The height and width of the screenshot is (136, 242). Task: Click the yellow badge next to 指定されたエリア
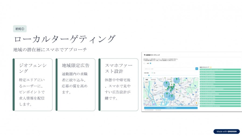pos(211,67)
